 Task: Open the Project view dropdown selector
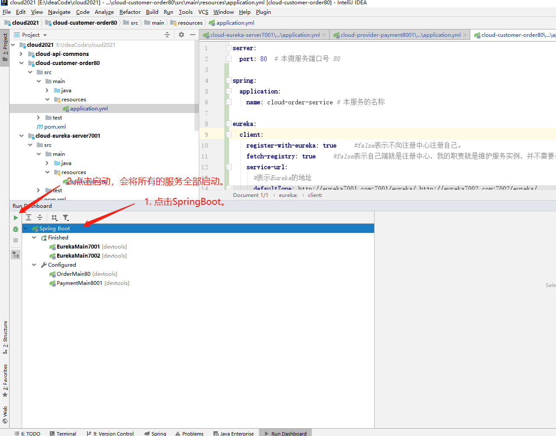pyautogui.click(x=30, y=35)
